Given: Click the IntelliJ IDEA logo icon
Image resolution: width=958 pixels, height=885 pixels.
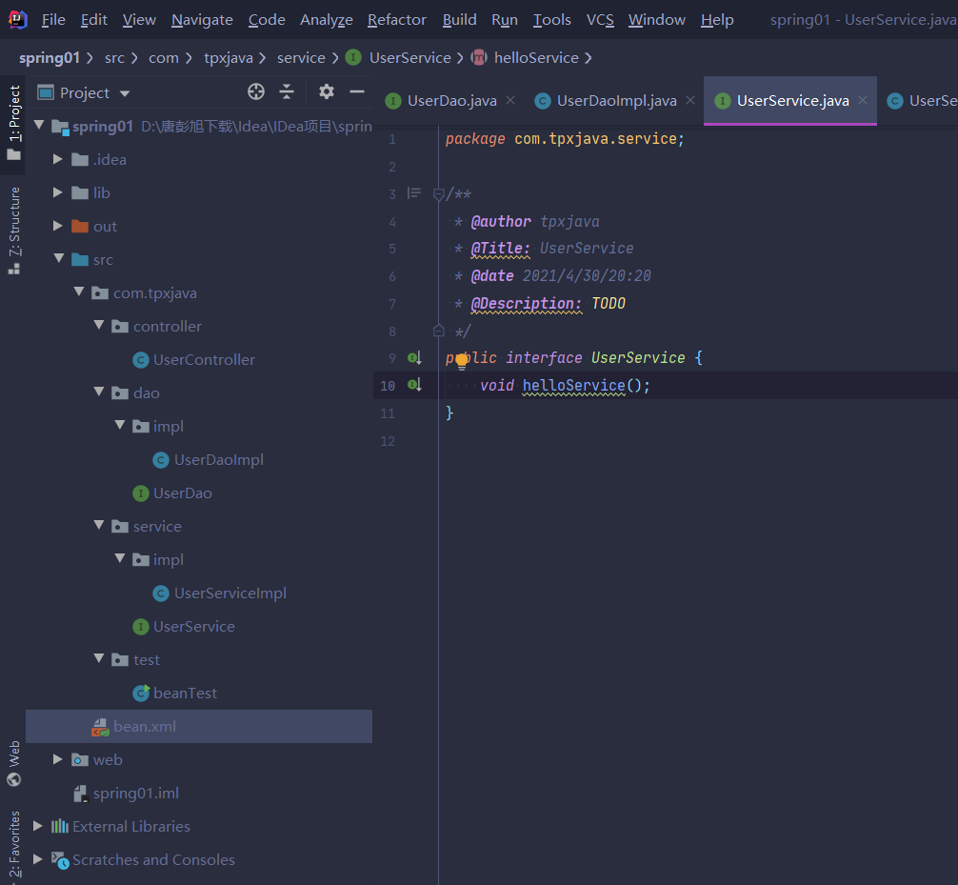Looking at the screenshot, I should point(18,20).
